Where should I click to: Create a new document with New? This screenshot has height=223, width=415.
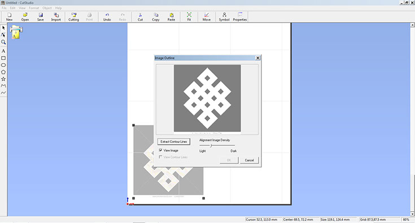9,17
